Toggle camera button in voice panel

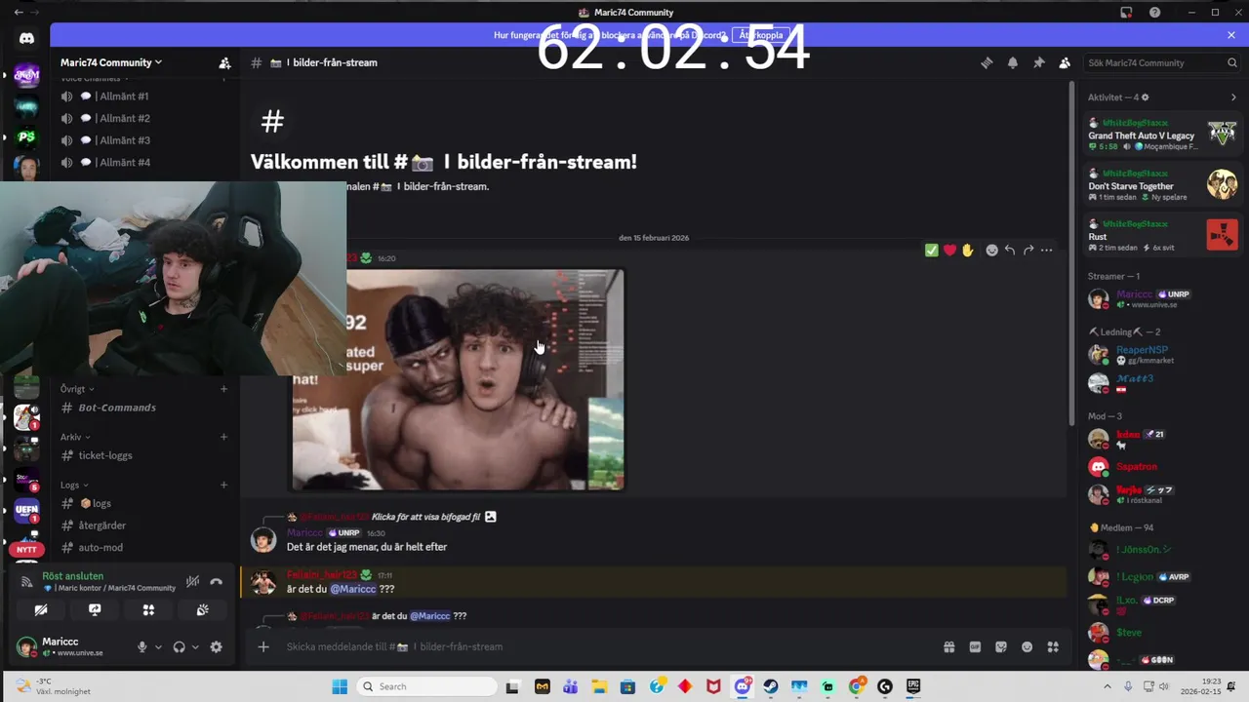click(x=41, y=610)
